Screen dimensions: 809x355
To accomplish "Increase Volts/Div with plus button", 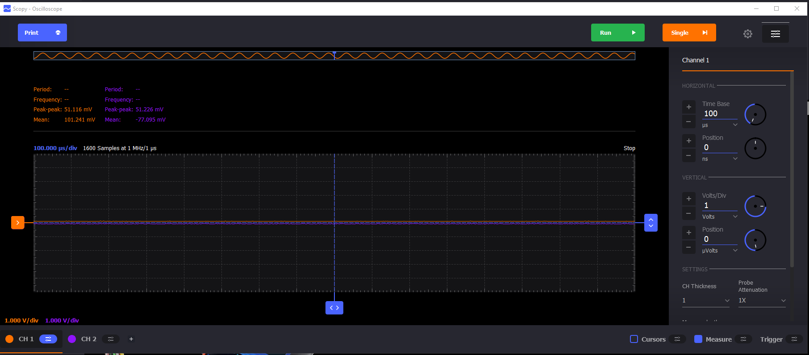I will (x=689, y=199).
